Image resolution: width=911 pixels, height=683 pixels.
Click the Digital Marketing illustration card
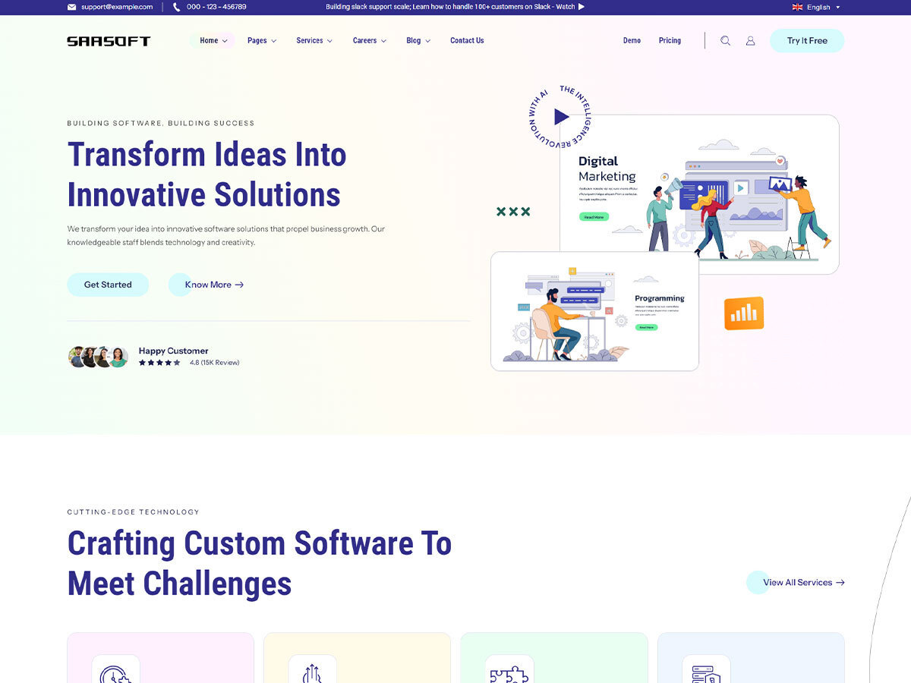tap(699, 194)
